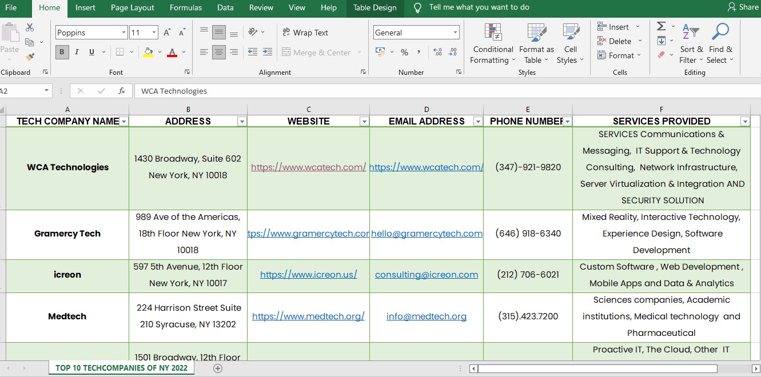Expand the Name Box dropdown
Screen dimensions: 761x377
coord(46,91)
